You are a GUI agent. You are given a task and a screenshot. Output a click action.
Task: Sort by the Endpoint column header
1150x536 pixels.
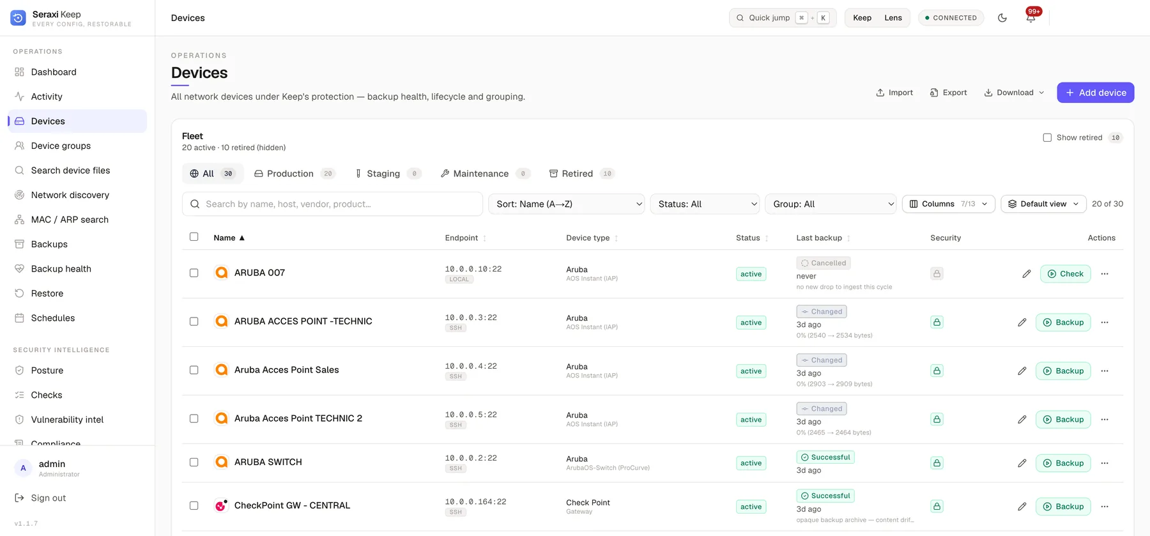(x=466, y=238)
